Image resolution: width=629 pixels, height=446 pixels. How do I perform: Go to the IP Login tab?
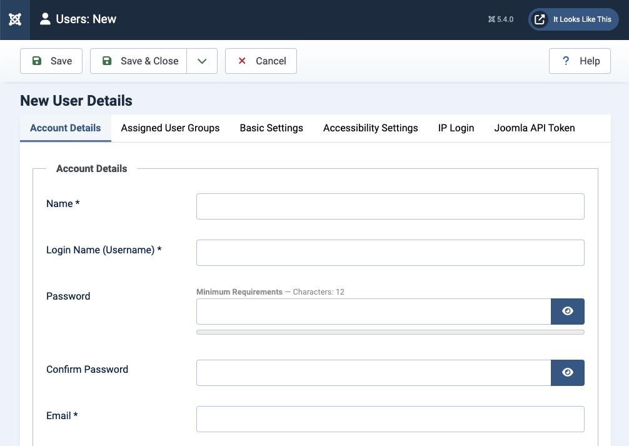(x=456, y=128)
